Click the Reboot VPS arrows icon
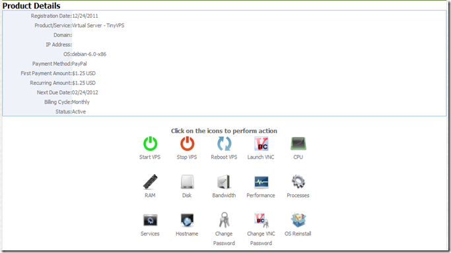This screenshot has width=451, height=253. tap(224, 144)
